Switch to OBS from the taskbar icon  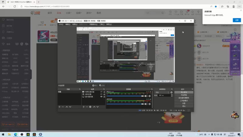[22, 134]
